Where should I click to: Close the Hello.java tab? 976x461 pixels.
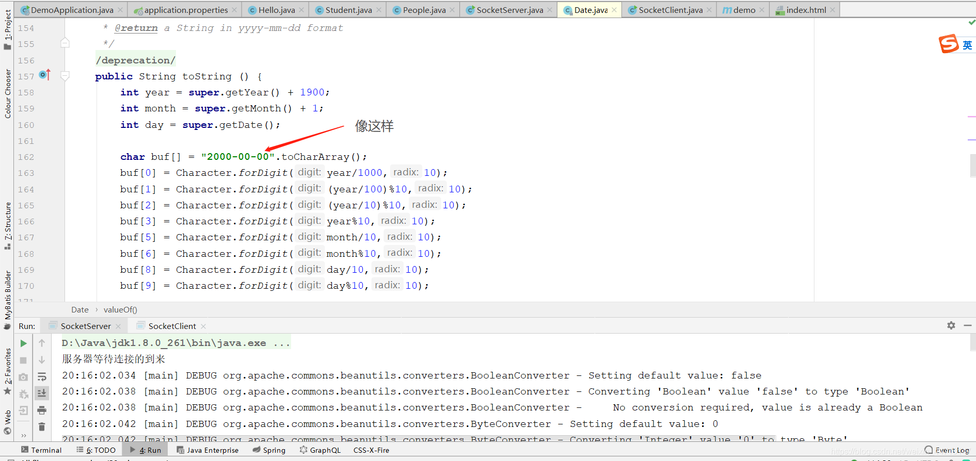[301, 10]
